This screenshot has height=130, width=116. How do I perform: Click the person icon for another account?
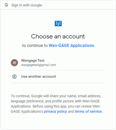[14, 77]
